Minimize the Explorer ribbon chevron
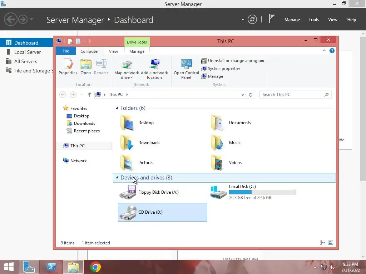The height and width of the screenshot is (274, 366). click(324, 51)
